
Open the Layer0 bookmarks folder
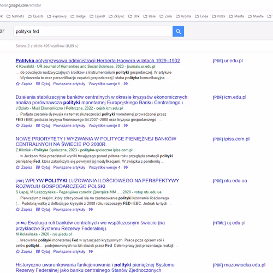pos(97,16)
